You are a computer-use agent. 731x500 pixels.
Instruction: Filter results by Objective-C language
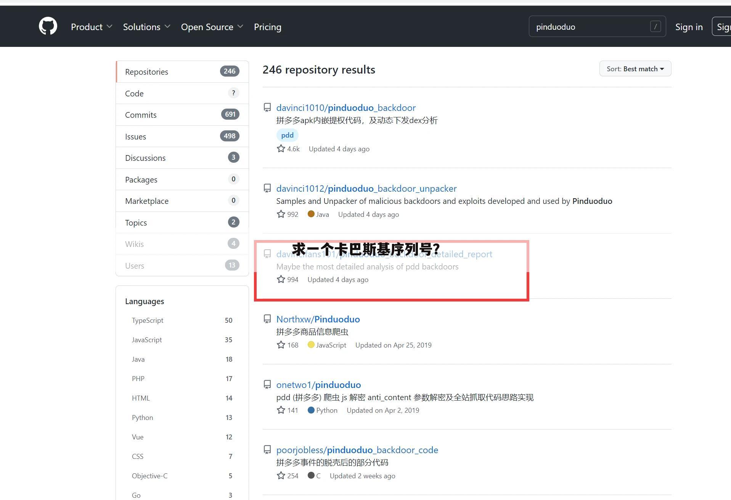point(182,476)
